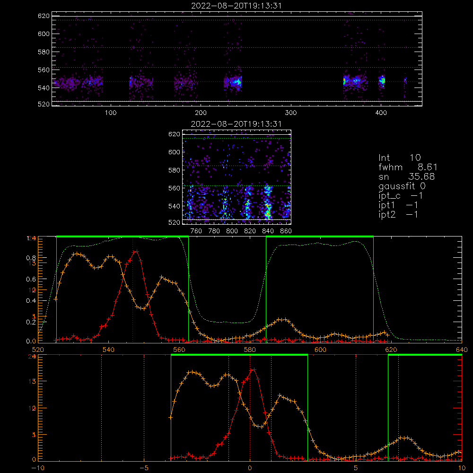The image size is (473, 473).
Task: Click x-axis label 100 under top spectrogram
Action: coord(111,113)
